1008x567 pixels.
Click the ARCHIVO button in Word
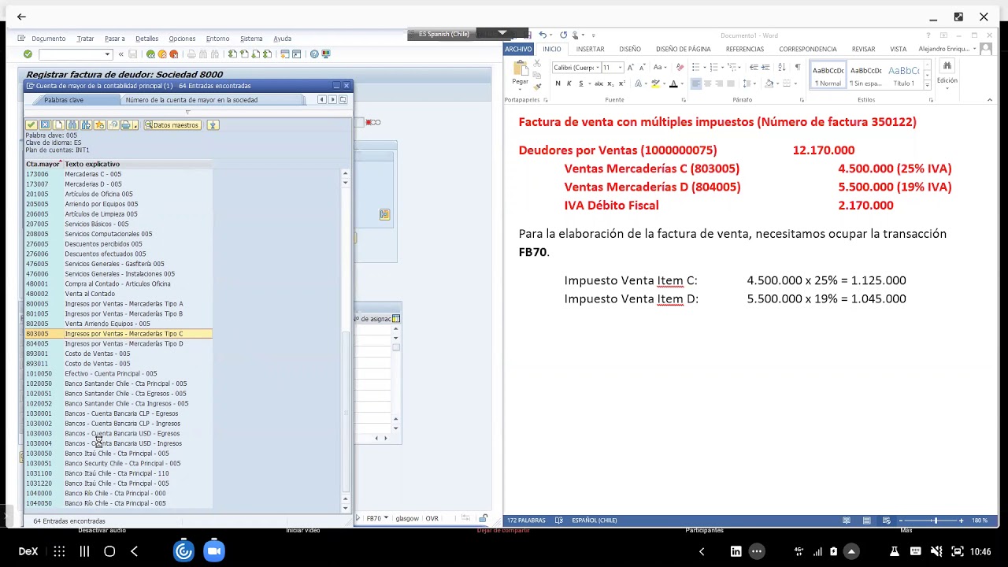pos(518,49)
